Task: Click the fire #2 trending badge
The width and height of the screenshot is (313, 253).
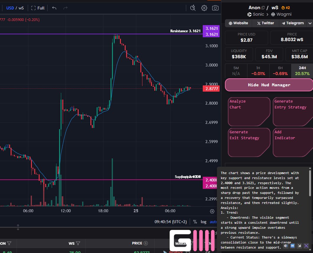Action: click(x=286, y=8)
